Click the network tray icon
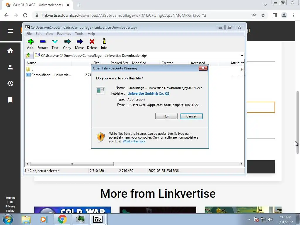The width and height of the screenshot is (300, 225). click(263, 219)
